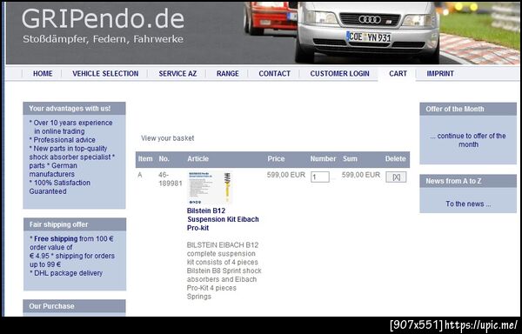Delete the Bilstein B12 item with [X]
Screen dimensions: 522x334
(396, 177)
